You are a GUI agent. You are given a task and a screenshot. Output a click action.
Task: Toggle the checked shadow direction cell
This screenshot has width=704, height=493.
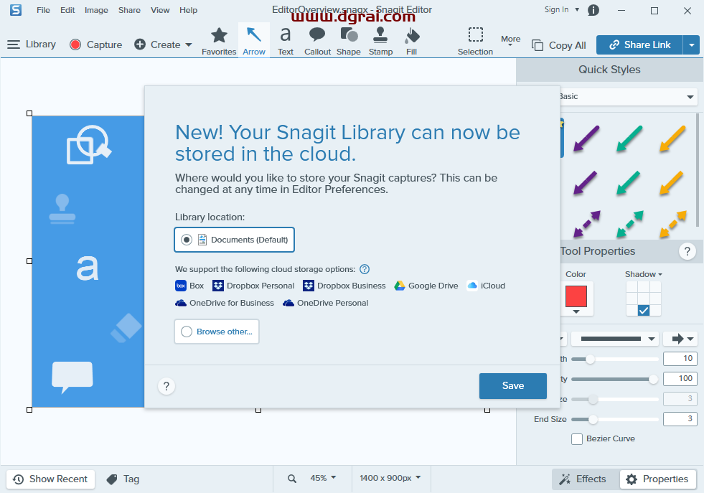click(644, 310)
